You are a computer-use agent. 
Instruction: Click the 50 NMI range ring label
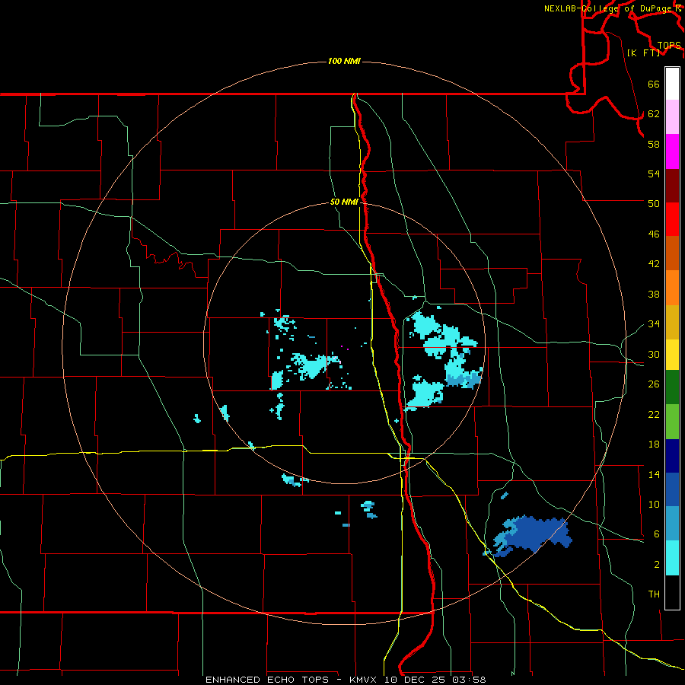(344, 202)
